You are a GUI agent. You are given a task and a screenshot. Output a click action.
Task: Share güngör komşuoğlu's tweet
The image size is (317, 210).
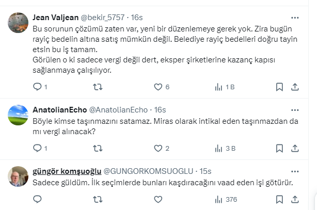coord(295,199)
